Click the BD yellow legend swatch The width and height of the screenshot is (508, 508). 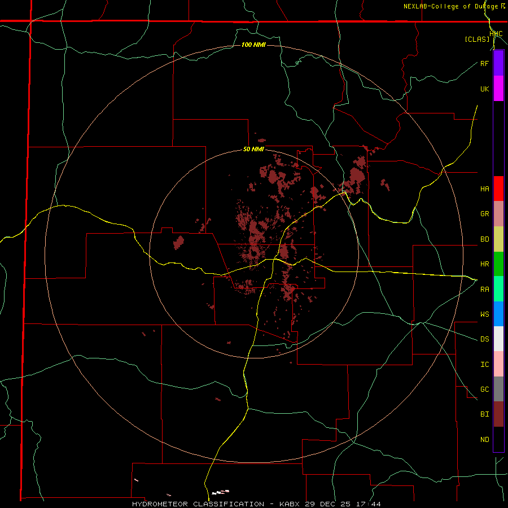pyautogui.click(x=498, y=239)
